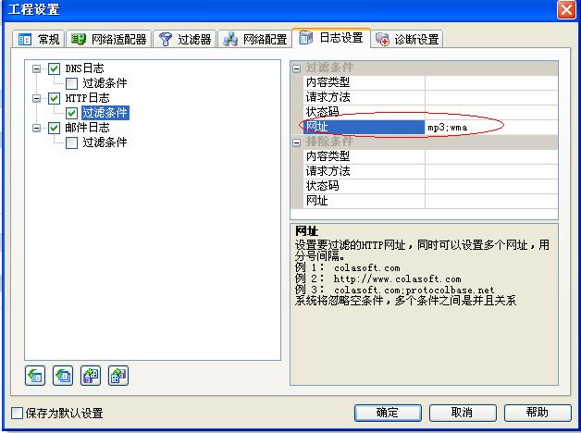Uncheck 过滤条件 under HTTP日志
The image size is (581, 433).
[71, 113]
